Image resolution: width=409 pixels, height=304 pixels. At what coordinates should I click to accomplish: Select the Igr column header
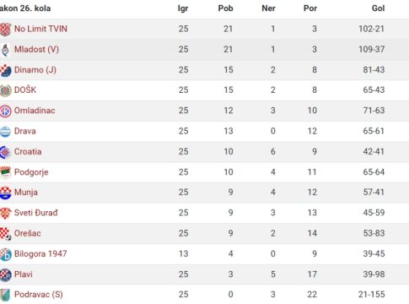183,8
